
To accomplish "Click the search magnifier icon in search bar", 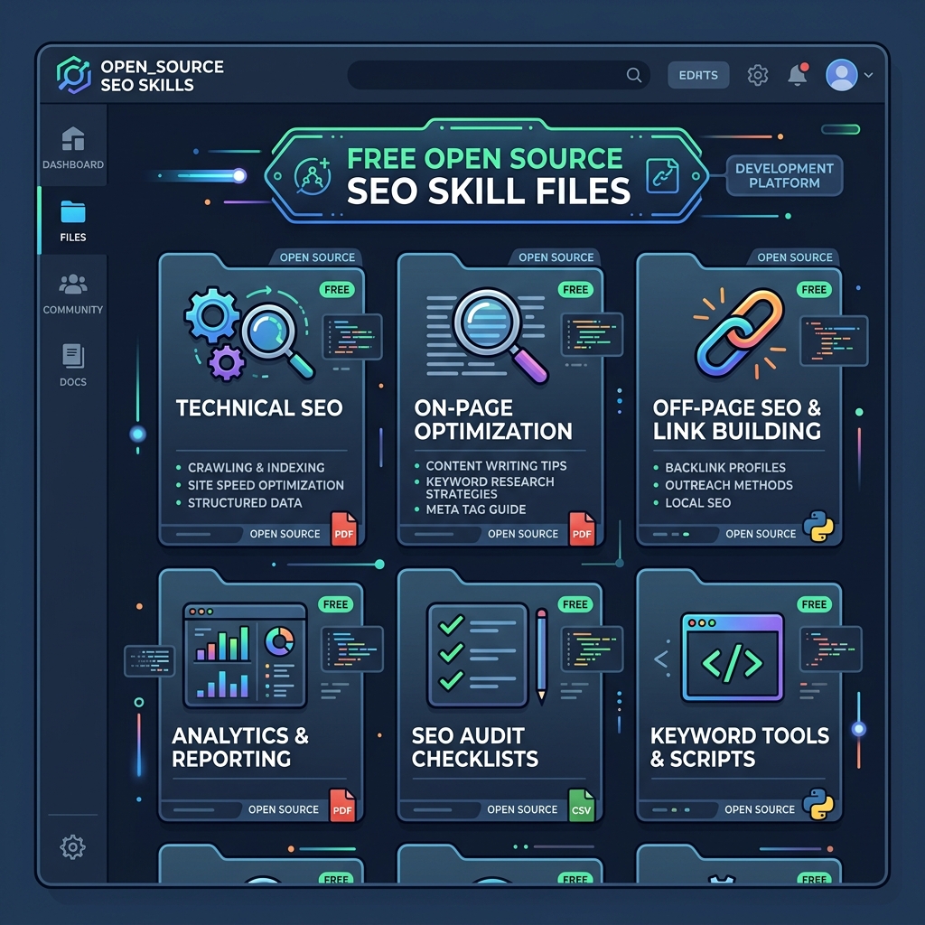I will point(633,75).
